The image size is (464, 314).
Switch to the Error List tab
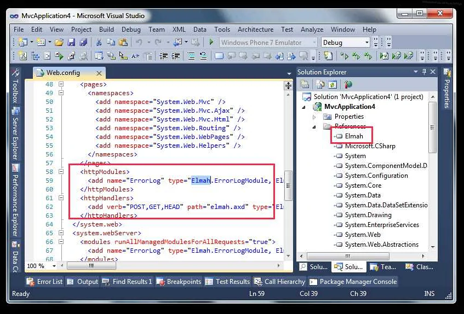click(44, 282)
